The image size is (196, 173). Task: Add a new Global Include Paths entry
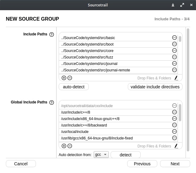click(64, 146)
